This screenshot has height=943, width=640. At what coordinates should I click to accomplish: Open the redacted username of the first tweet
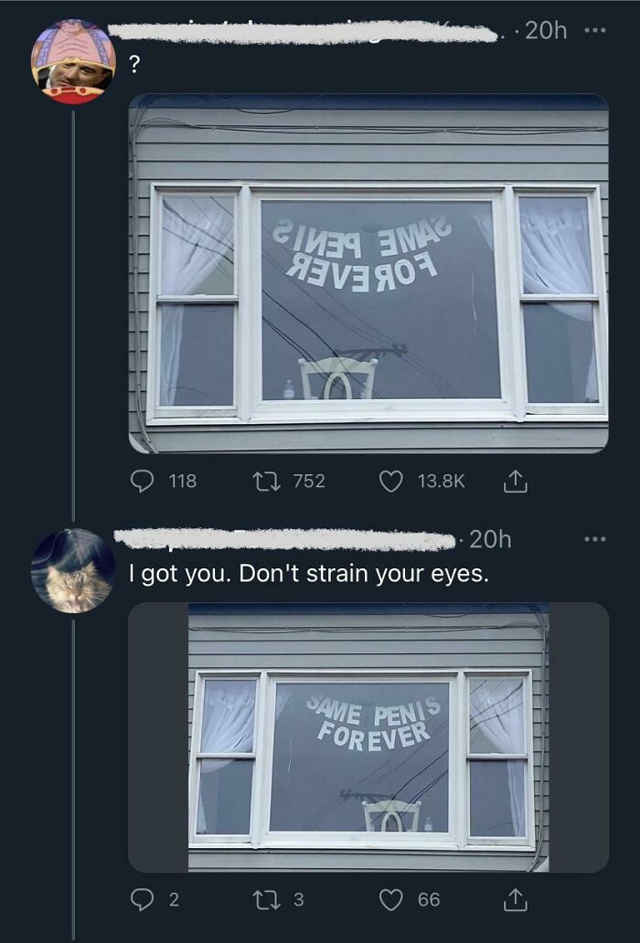click(x=302, y=31)
